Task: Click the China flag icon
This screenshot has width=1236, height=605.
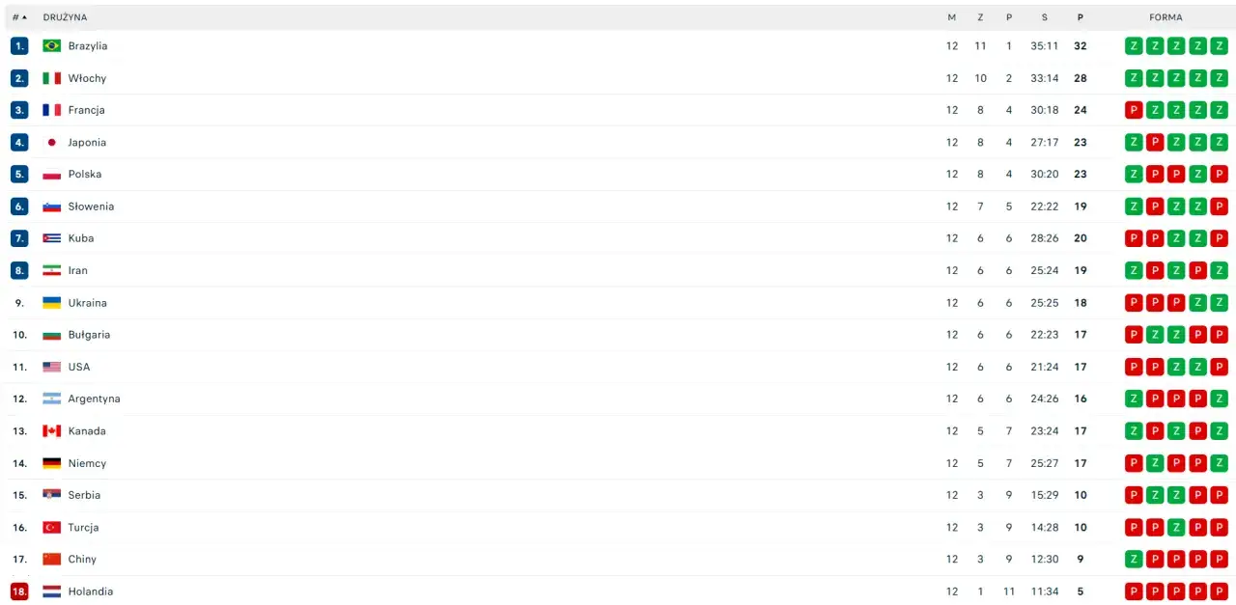Action: 51,560
